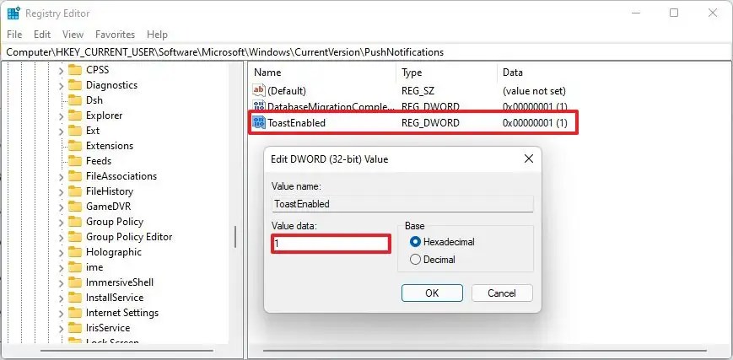This screenshot has height=360, width=733.
Task: Select the Dsh folder icon
Action: point(75,100)
